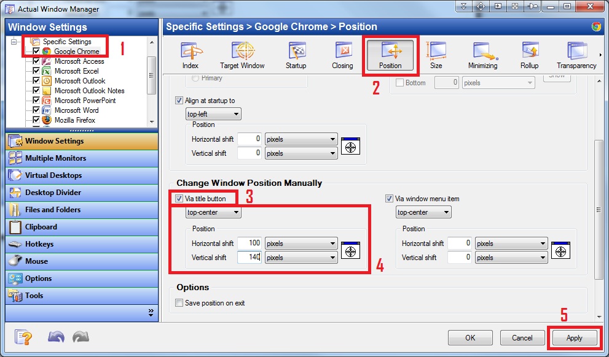
Task: Open the Tools section
Action: (x=82, y=296)
